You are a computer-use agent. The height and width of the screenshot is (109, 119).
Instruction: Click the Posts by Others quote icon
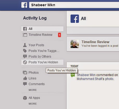(x=25, y=57)
